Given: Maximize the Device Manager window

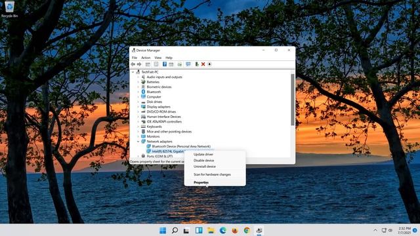Looking at the screenshot, I should pos(276,50).
